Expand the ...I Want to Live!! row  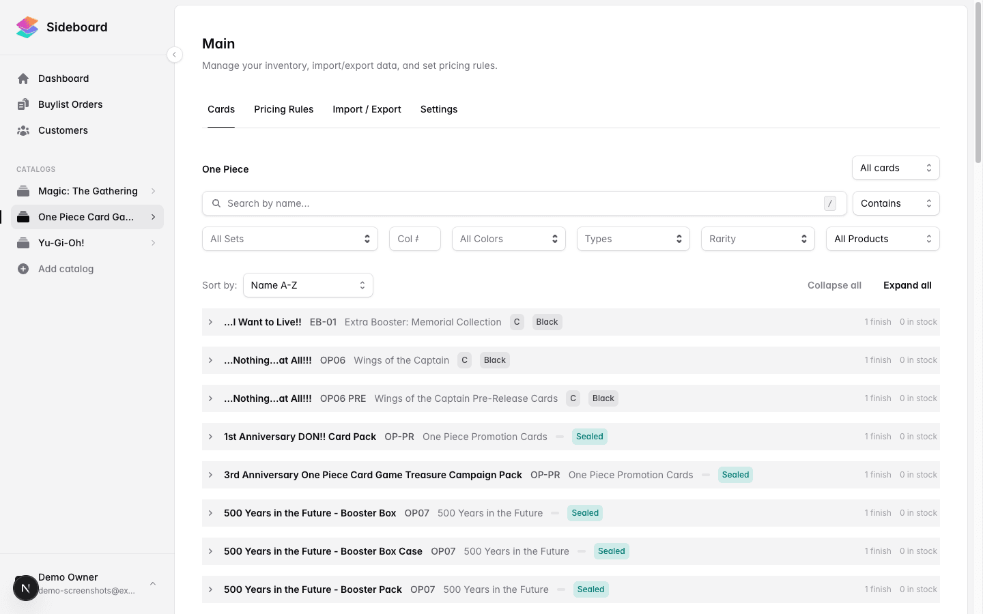tap(210, 322)
